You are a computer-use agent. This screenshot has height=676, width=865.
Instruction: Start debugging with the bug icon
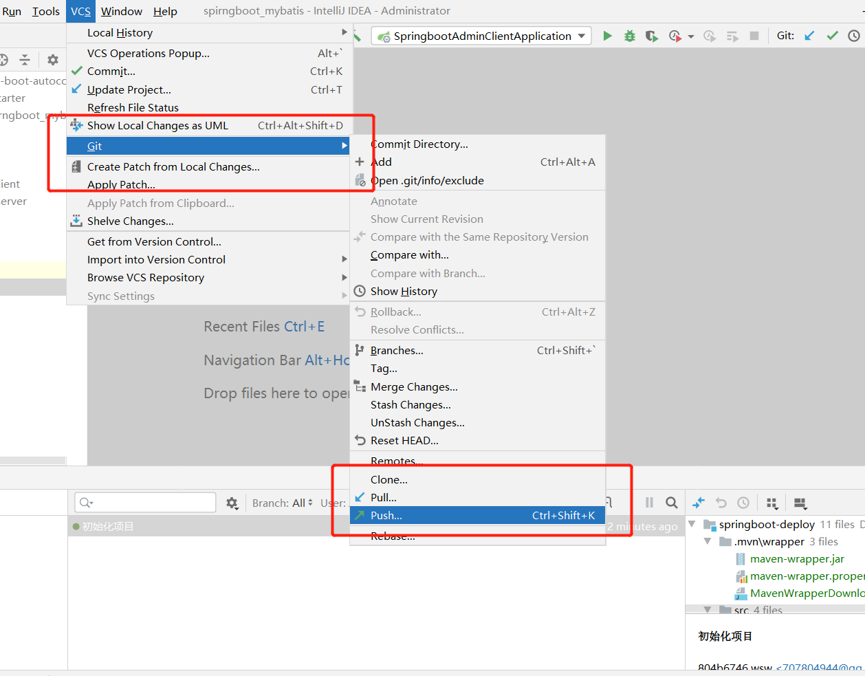point(630,36)
